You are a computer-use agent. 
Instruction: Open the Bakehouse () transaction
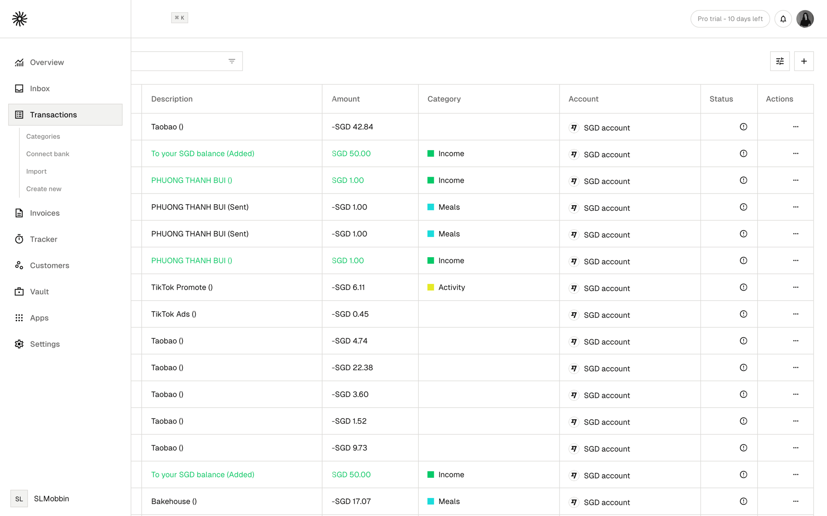coord(174,501)
